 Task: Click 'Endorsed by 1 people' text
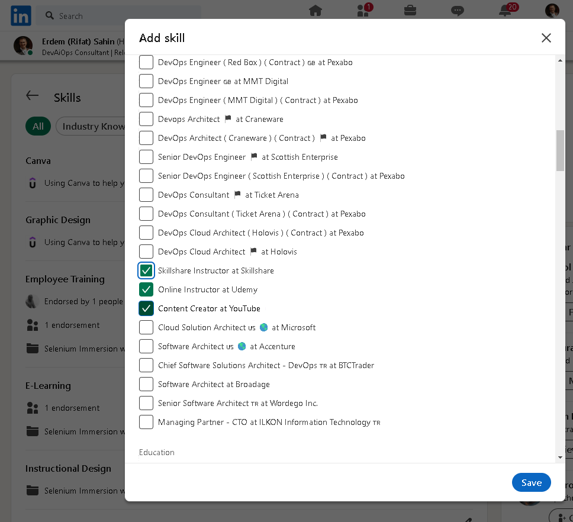[83, 301]
